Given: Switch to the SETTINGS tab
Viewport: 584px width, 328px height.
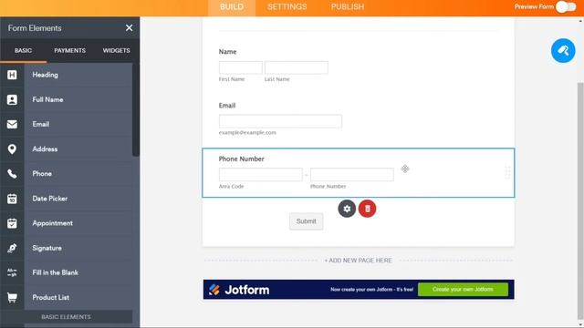Looking at the screenshot, I should pyautogui.click(x=287, y=7).
